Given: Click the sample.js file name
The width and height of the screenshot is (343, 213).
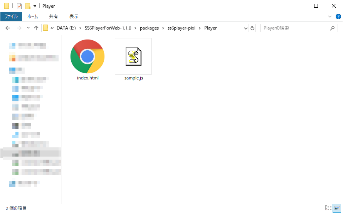Looking at the screenshot, I should [x=134, y=78].
